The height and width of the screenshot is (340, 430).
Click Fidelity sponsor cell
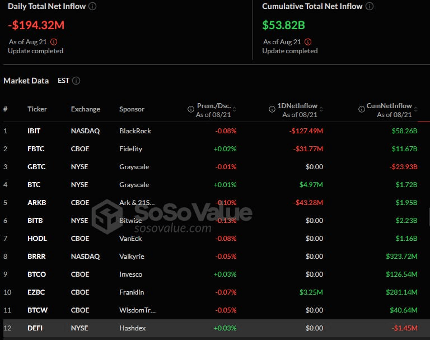(131, 149)
